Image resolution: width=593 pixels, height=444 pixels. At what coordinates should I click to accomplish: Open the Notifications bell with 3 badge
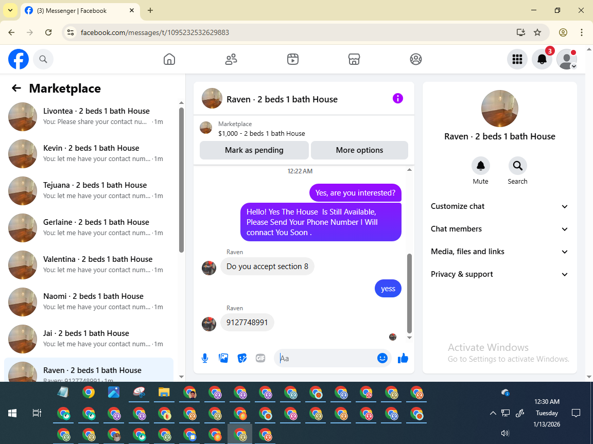[542, 59]
